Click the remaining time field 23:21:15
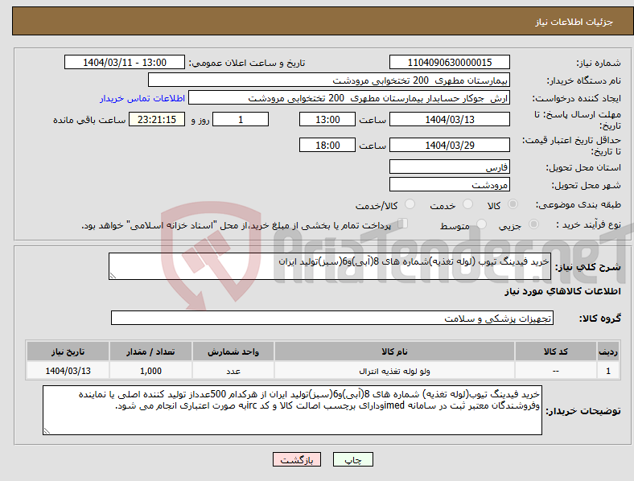The image size is (634, 481). (157, 119)
